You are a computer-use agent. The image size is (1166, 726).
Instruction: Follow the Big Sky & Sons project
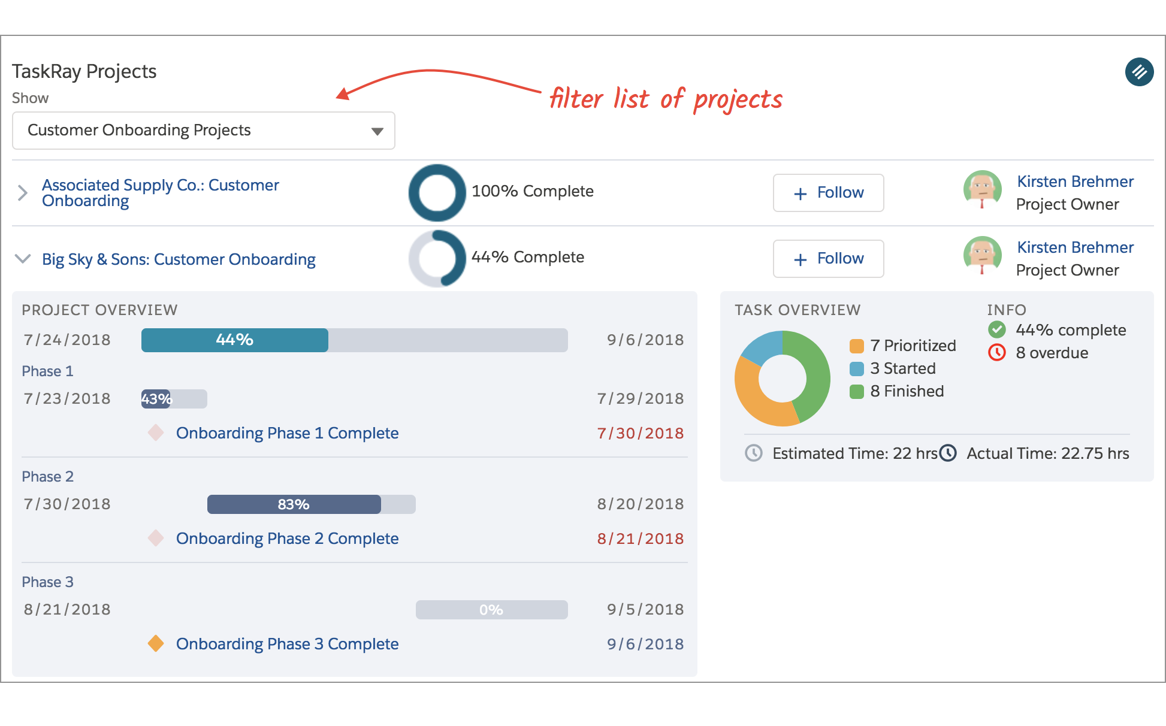828,259
